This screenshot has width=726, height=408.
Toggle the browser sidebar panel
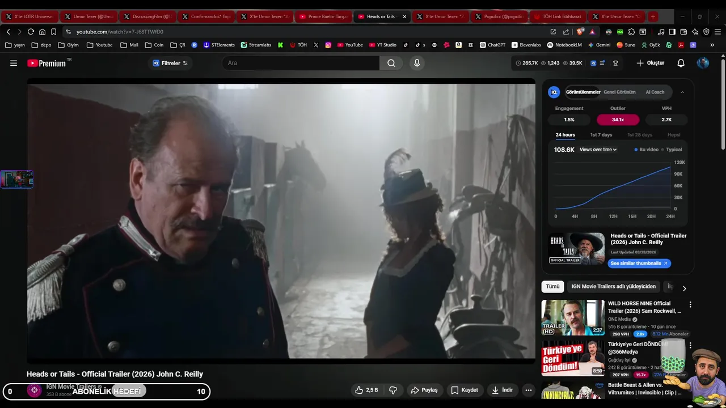coord(672,32)
